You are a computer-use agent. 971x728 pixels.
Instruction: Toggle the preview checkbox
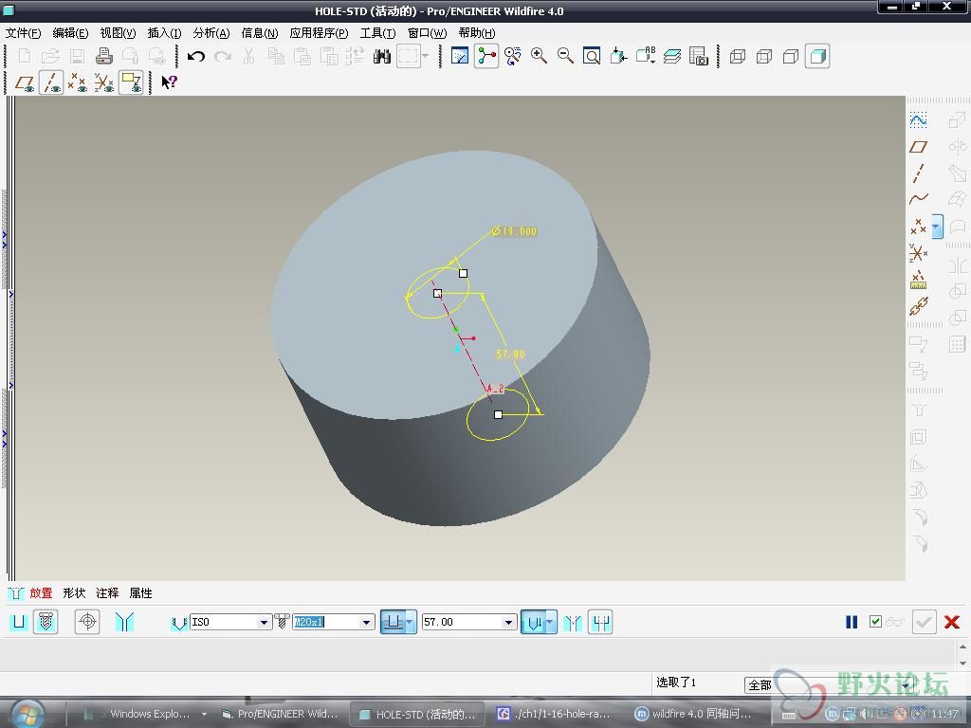pyautogui.click(x=875, y=621)
